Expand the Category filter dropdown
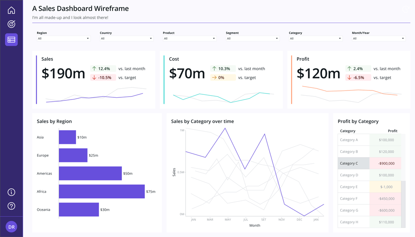Viewport: 415px width, 237px height. coord(316,38)
